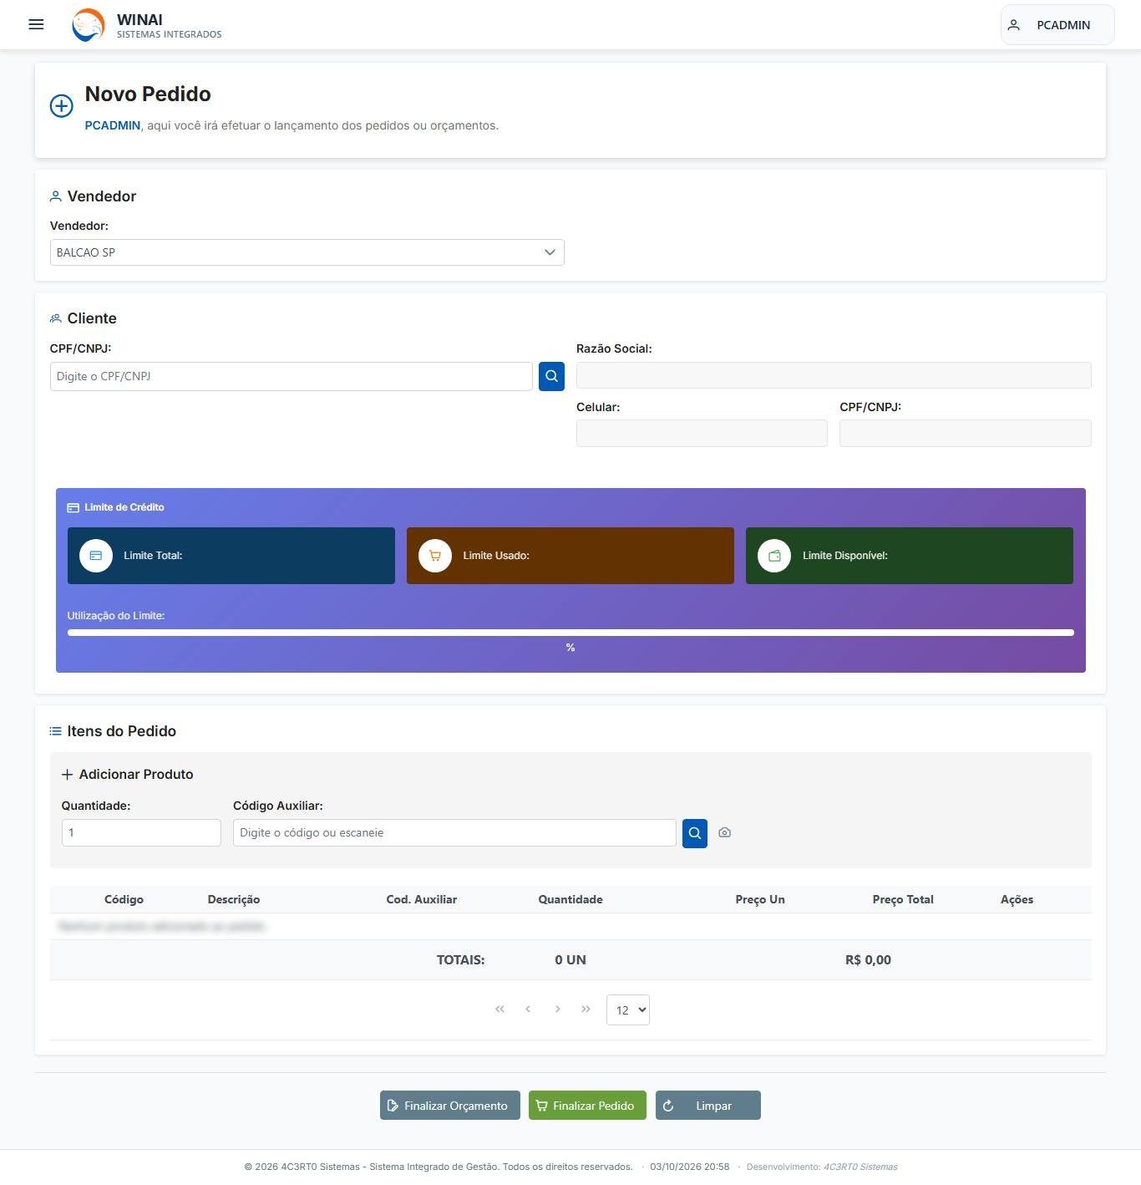Click the Código column header
1141x1185 pixels.
124,900
